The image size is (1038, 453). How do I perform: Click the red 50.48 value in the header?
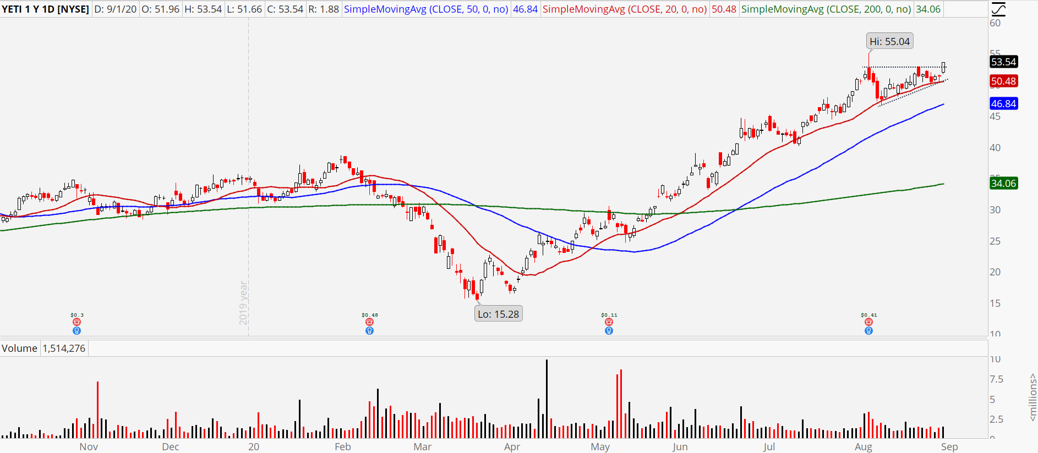pos(724,9)
